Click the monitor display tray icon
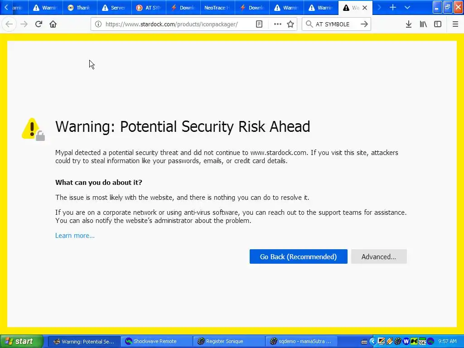Screen dimensions: 464x348 click(x=382, y=342)
